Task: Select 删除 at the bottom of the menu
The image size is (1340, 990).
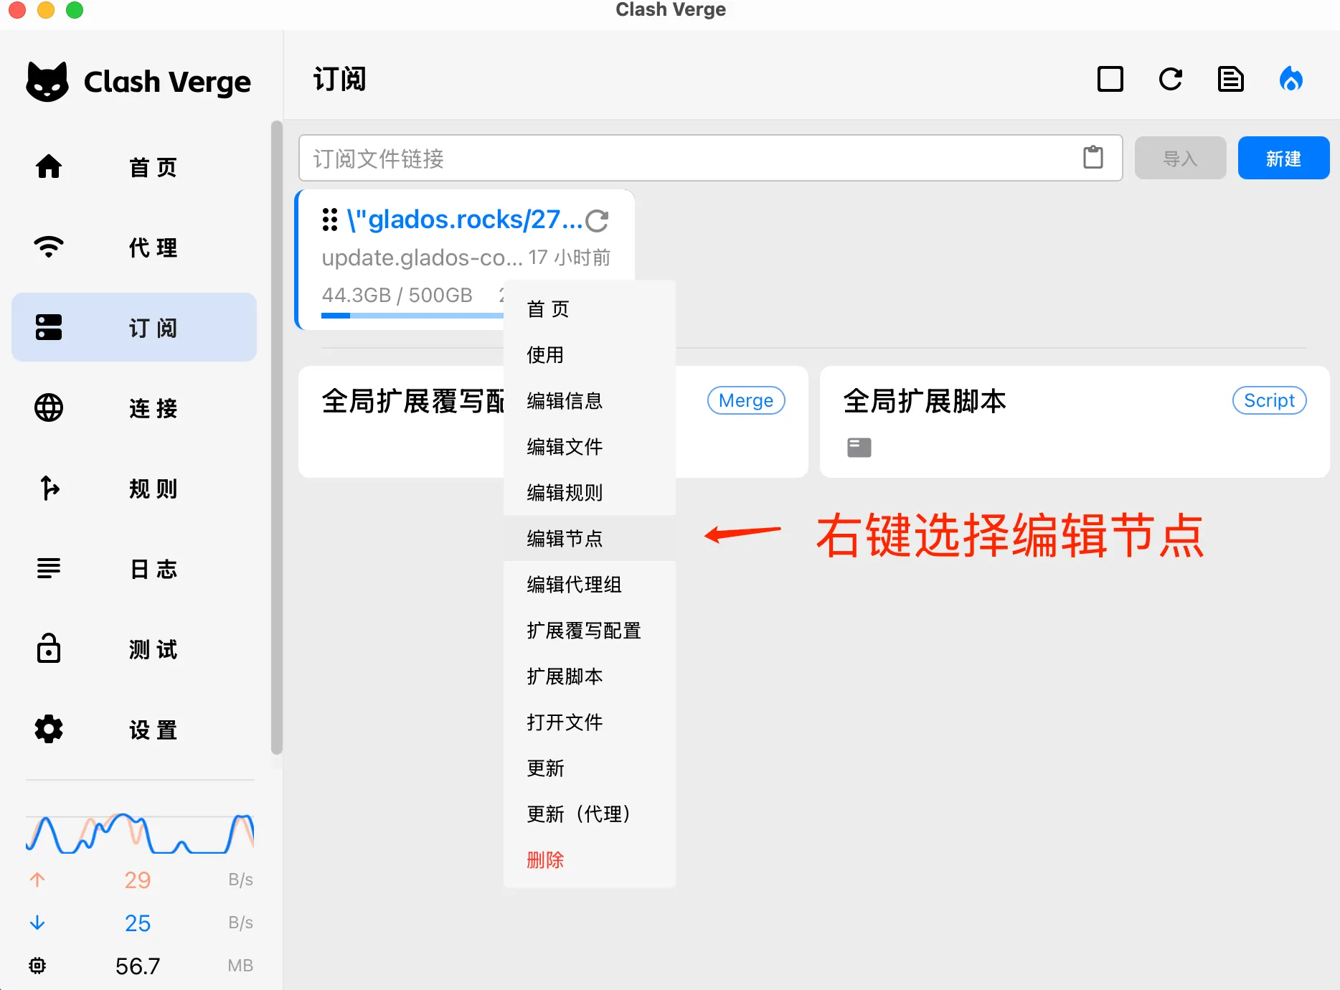Action: (545, 859)
